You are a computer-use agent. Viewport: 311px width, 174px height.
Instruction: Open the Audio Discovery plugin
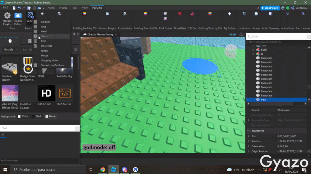click(270, 14)
